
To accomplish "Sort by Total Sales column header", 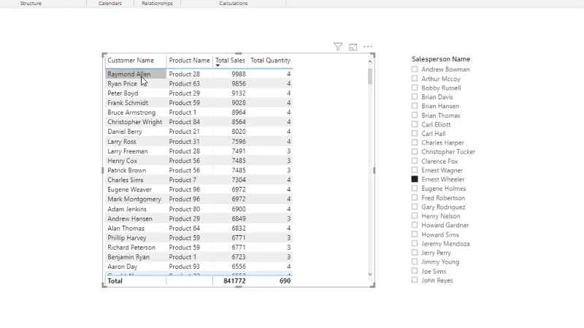I will [x=230, y=61].
